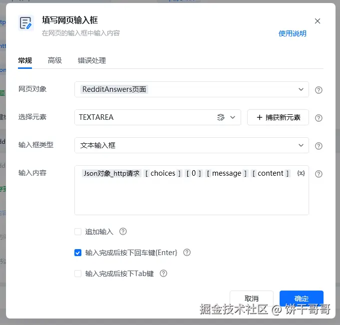
Task: Click help icon next to 追加输入
Action: click(x=123, y=231)
